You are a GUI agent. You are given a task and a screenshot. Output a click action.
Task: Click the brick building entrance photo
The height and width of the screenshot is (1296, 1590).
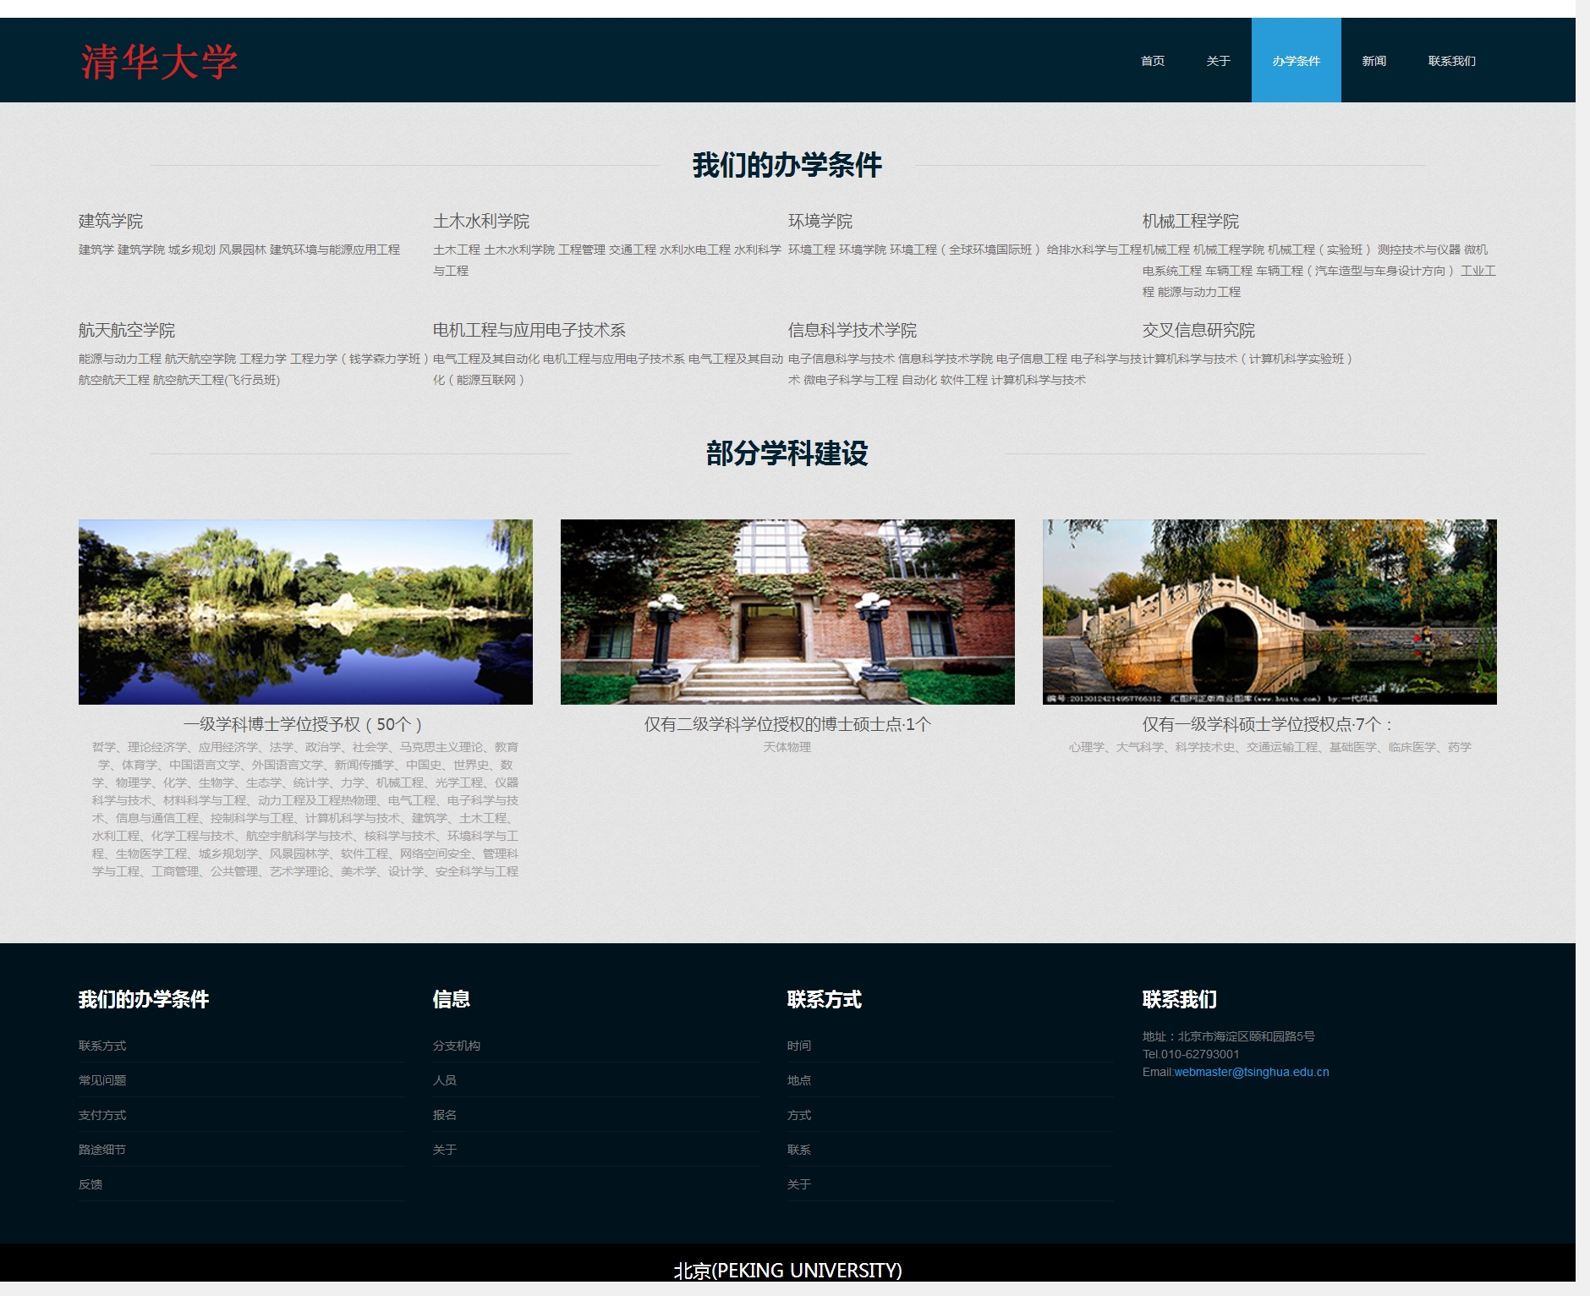coord(787,612)
